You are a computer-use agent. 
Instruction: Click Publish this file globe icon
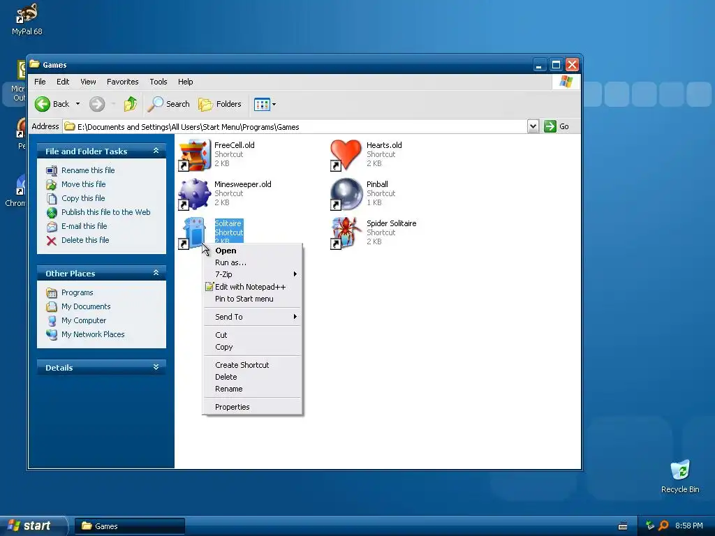(52, 212)
